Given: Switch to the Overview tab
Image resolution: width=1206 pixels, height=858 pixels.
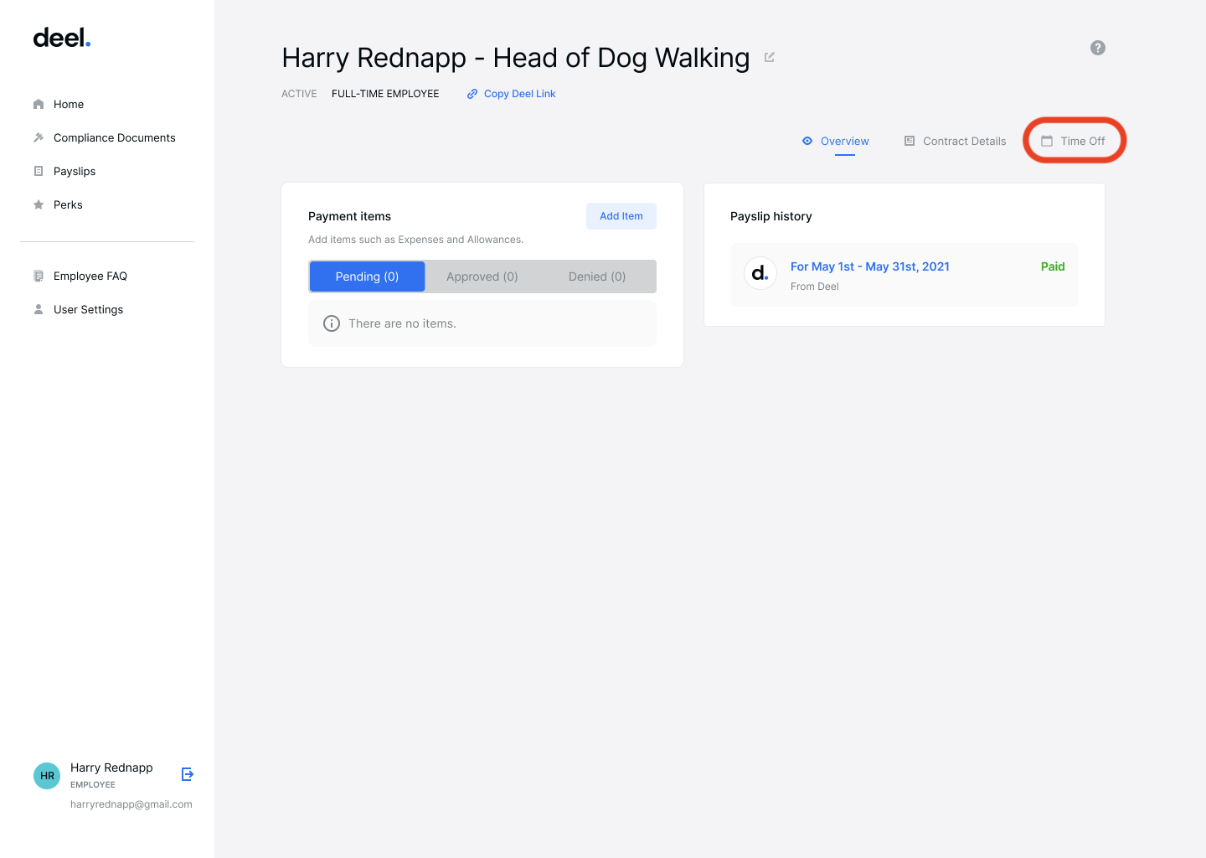Looking at the screenshot, I should (836, 141).
